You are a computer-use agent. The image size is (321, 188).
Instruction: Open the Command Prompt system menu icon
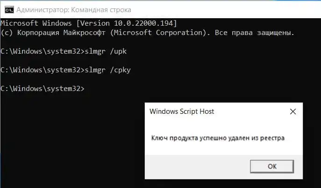coord(9,10)
